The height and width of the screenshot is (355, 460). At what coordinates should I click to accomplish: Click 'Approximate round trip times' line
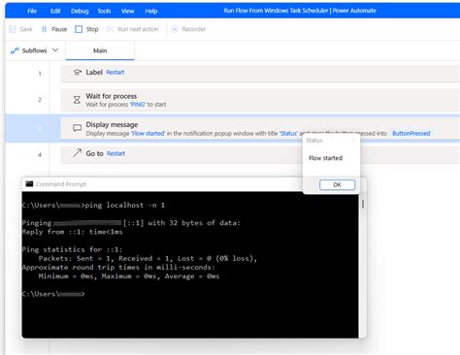[118, 268]
